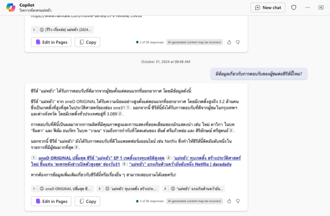Screen dimensions: 330x216
Task: Click the globe icon on the '[รีวิว-เรื่องย่อ]' chip
Action: (x=42, y=30)
